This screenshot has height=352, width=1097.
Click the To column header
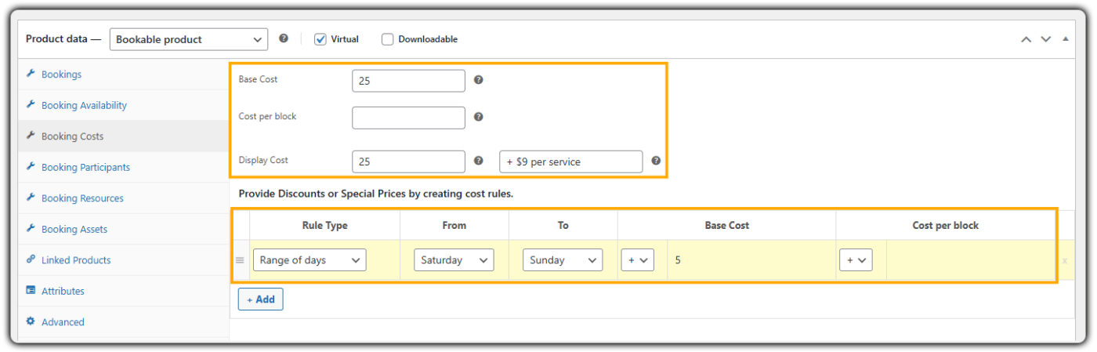coord(563,225)
